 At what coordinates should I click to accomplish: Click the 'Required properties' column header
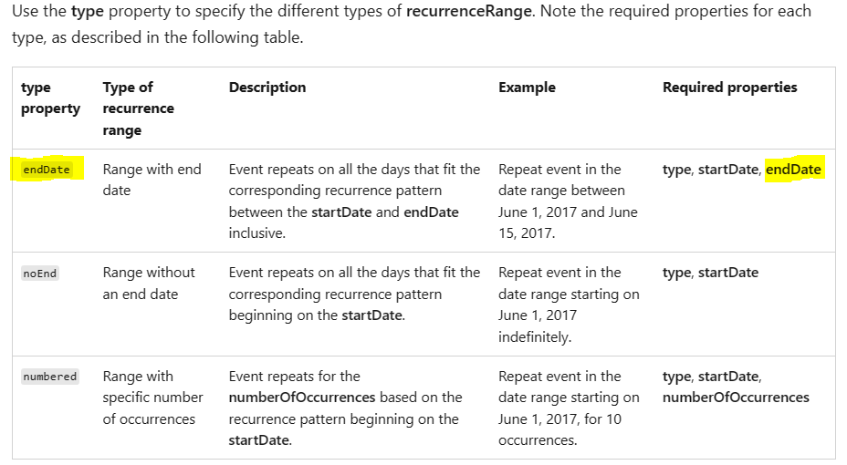(730, 88)
